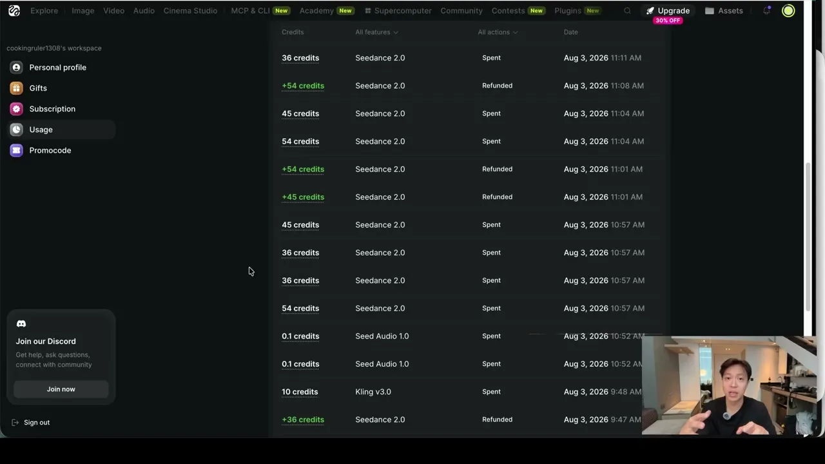The height and width of the screenshot is (464, 825).
Task: Click +45 credits refunded at 11:01 AM
Action: 303,197
